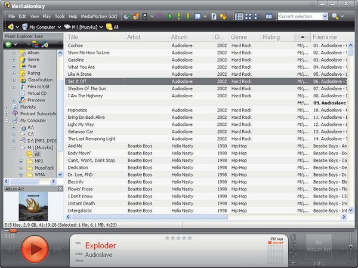Select Classification in the tree
This screenshot has height=268, width=358.
click(40, 80)
